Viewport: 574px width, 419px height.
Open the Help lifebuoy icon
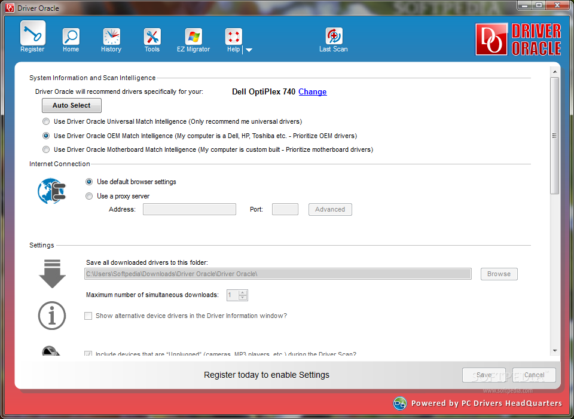[233, 36]
